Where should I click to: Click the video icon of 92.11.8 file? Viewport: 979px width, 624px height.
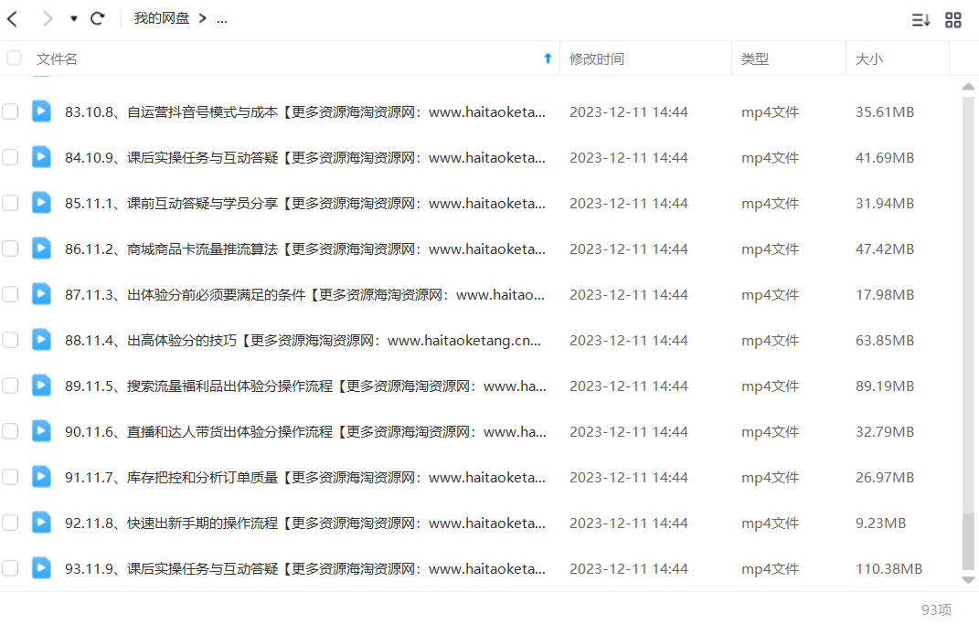[x=41, y=522]
